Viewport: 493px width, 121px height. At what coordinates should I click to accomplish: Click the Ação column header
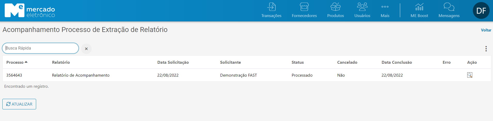(472, 62)
